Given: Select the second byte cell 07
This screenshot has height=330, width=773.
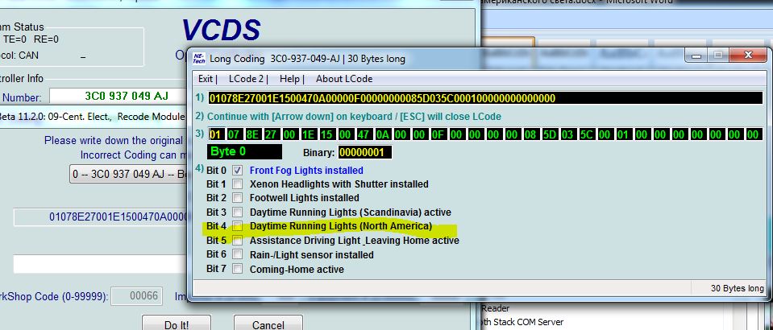Looking at the screenshot, I should tap(232, 134).
